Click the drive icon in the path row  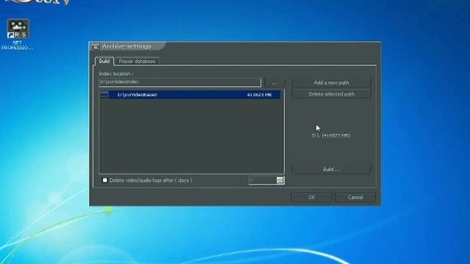tap(104, 95)
